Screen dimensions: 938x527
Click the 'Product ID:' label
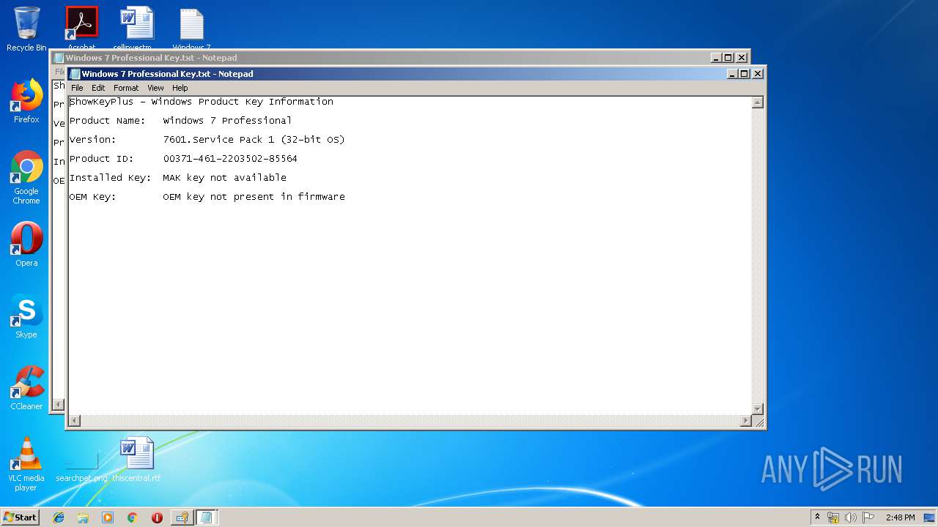(x=101, y=159)
